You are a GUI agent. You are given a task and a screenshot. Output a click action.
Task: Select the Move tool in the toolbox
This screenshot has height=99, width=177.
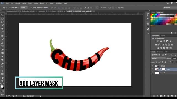click(x=2, y=15)
